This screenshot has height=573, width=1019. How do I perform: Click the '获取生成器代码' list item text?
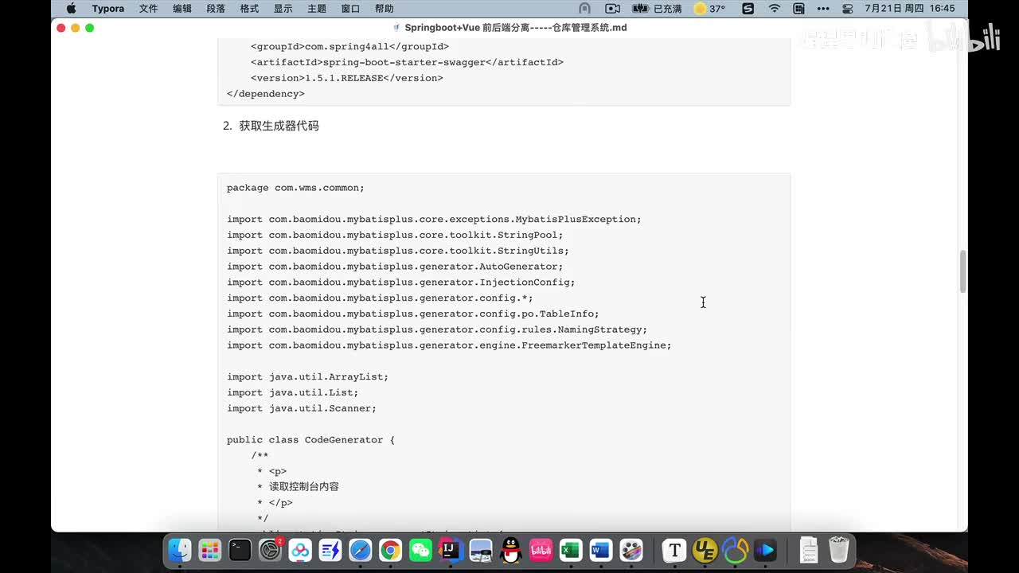tap(279, 126)
